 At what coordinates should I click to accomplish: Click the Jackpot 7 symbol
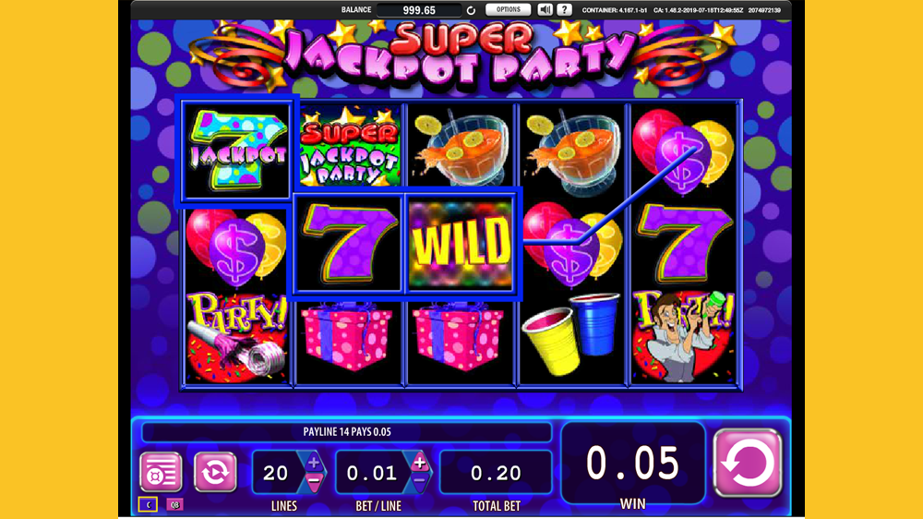[236, 150]
